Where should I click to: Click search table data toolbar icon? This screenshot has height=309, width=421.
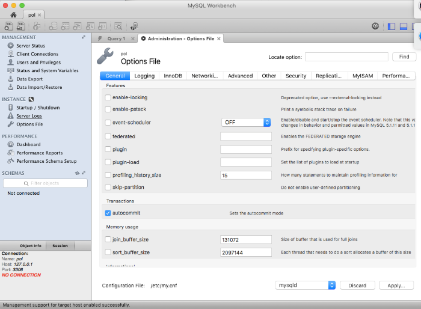[118, 26]
